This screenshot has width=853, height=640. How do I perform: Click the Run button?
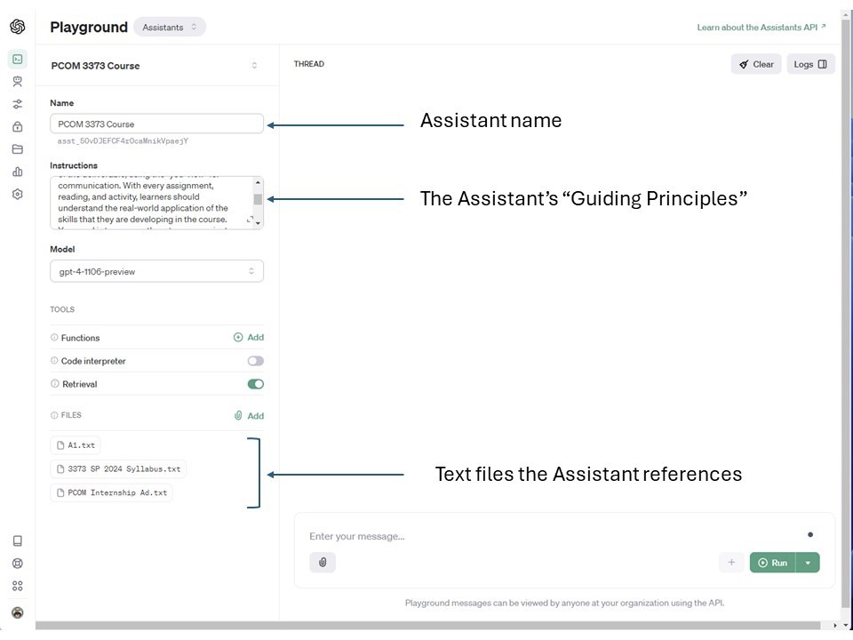tap(773, 563)
